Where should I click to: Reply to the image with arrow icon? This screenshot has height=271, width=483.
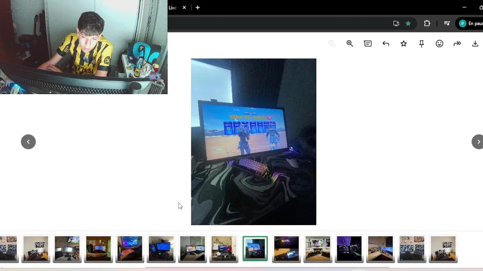pyautogui.click(x=386, y=44)
